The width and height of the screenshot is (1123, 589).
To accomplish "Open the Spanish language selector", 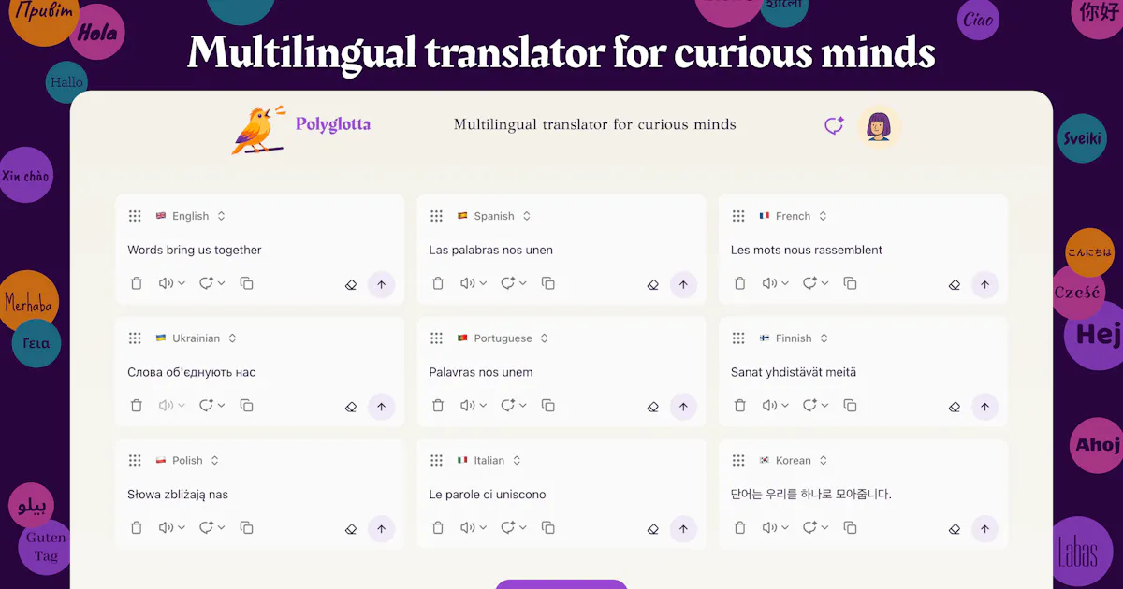I will pyautogui.click(x=494, y=216).
